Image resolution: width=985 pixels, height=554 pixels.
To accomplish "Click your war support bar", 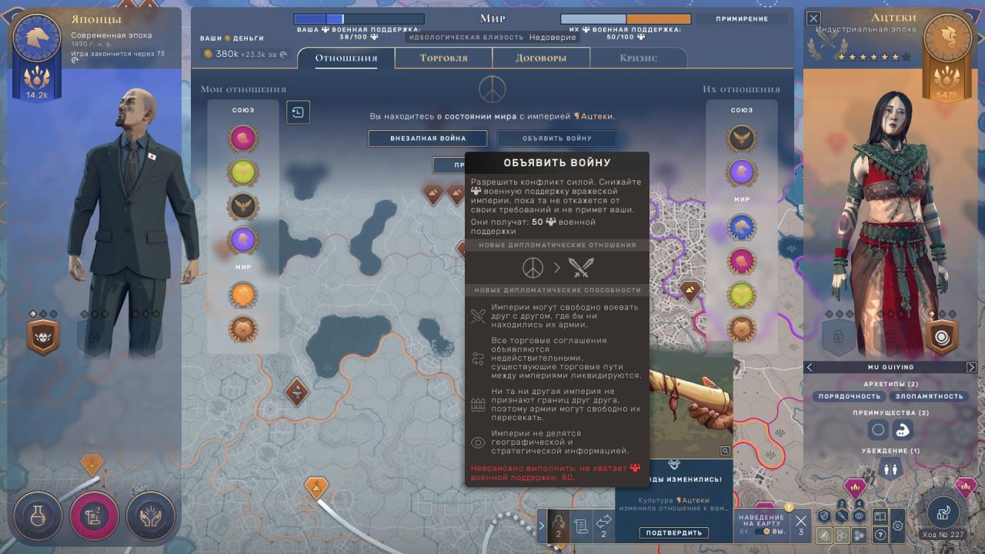I will [x=359, y=19].
